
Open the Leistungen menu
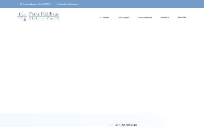coord(123,17)
